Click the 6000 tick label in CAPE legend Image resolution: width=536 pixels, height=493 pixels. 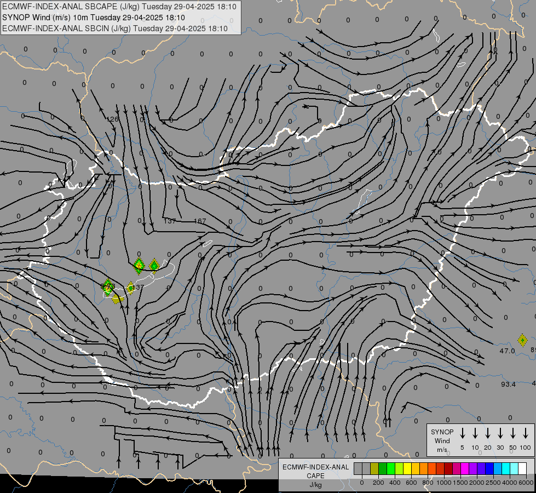coord(526,483)
